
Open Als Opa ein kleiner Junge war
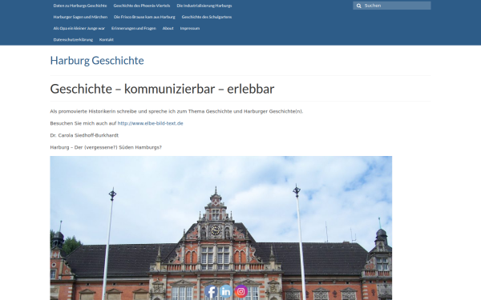79,28
